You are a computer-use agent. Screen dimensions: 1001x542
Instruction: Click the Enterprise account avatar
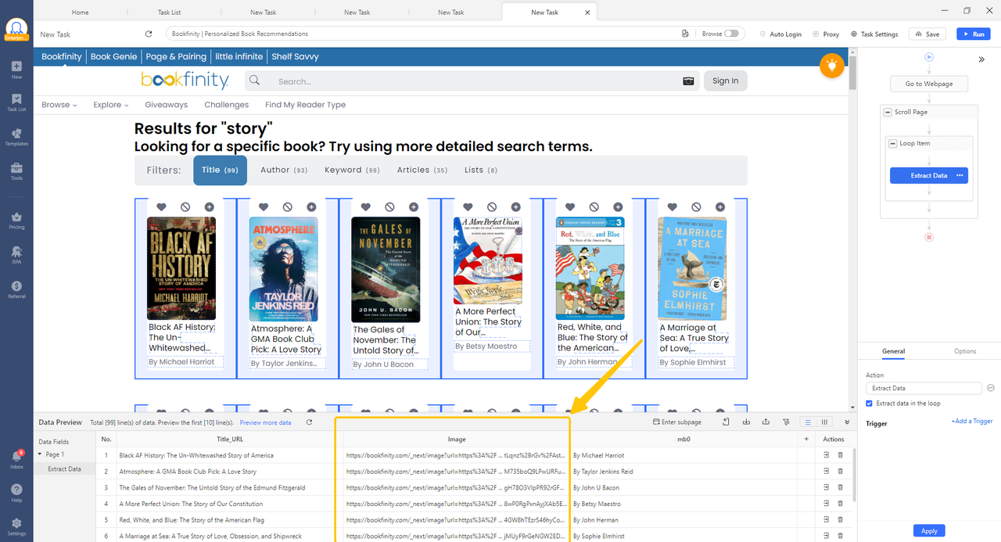coord(16,30)
